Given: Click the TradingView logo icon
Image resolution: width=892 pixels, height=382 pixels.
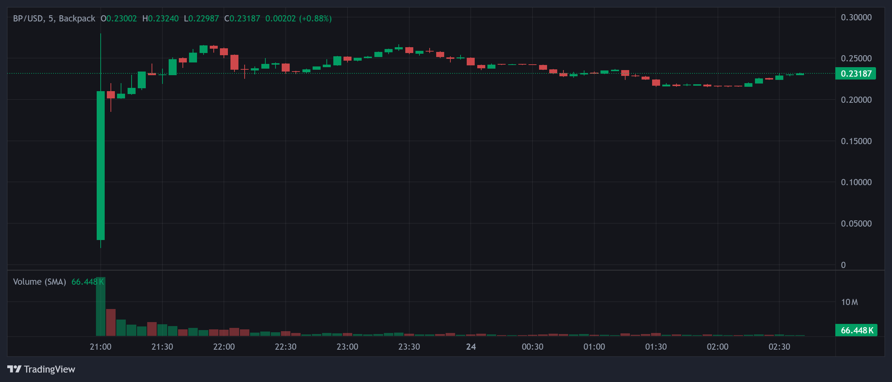Looking at the screenshot, I should tap(14, 369).
